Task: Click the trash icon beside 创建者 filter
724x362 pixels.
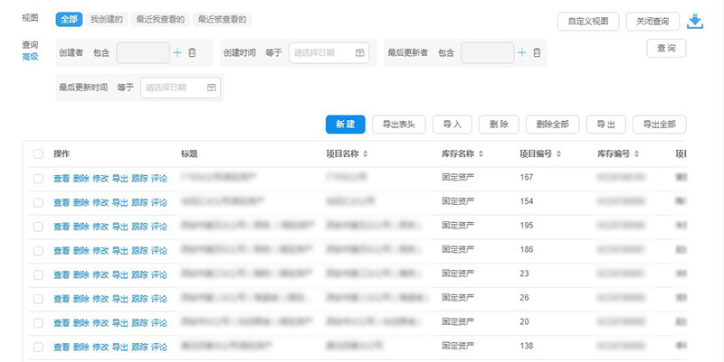Action: 191,53
